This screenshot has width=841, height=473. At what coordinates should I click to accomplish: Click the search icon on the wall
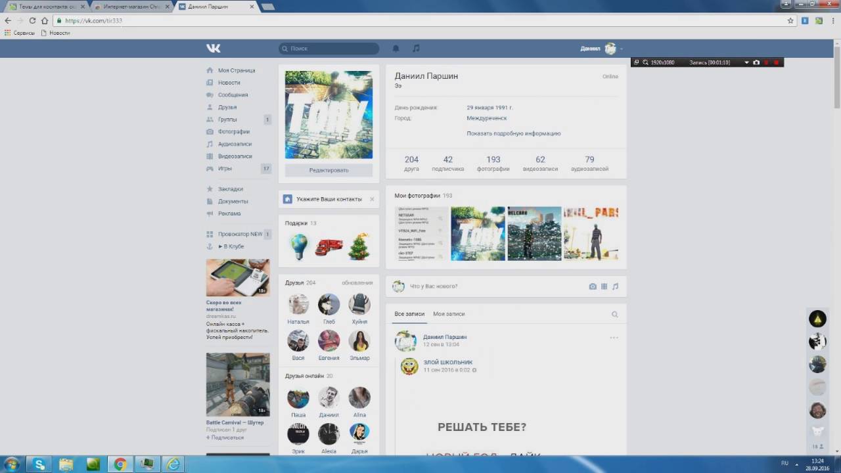(615, 315)
